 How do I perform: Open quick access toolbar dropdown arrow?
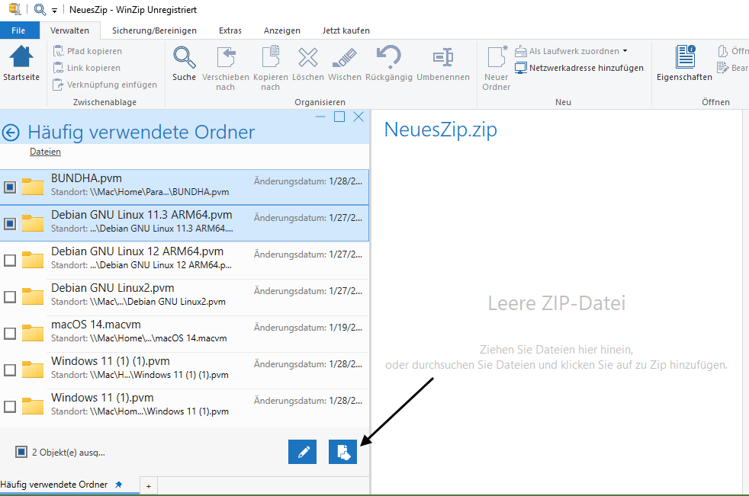[54, 11]
